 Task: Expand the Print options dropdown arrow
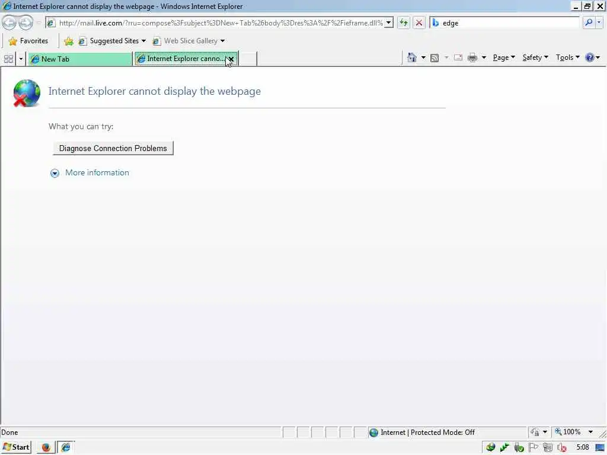pos(484,57)
